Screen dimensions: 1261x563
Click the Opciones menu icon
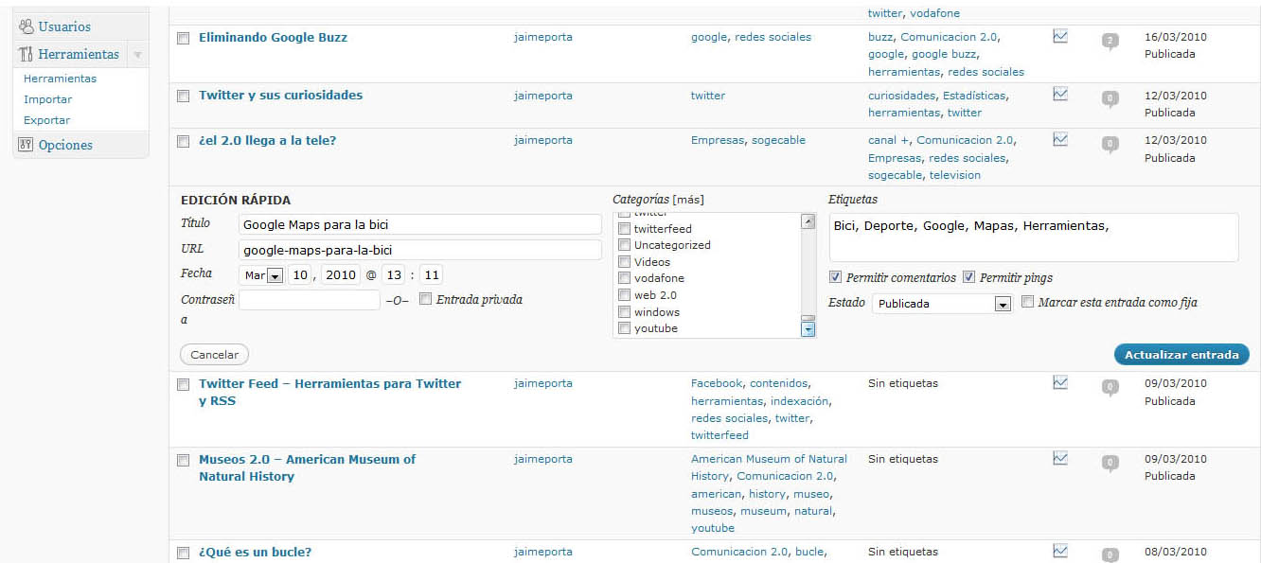[x=26, y=145]
